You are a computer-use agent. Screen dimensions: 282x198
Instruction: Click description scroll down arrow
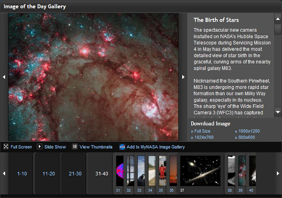278,112
